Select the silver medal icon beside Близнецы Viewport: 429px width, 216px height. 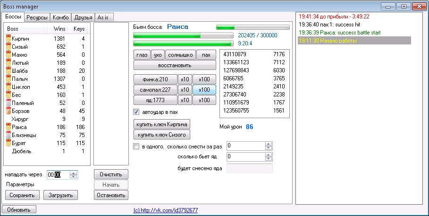pyautogui.click(x=8, y=135)
